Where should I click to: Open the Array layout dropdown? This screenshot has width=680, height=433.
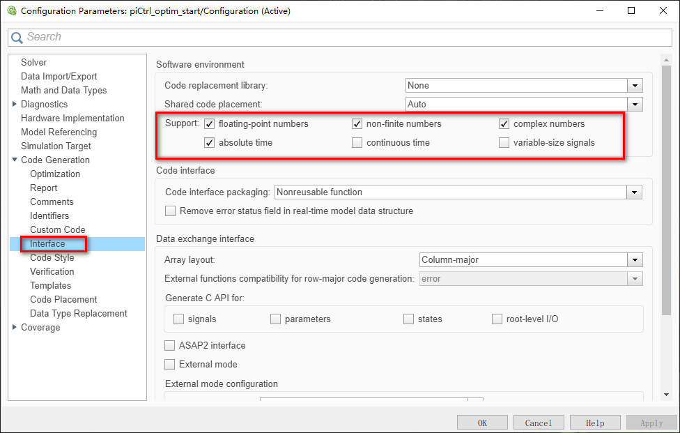click(x=635, y=259)
